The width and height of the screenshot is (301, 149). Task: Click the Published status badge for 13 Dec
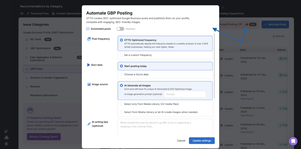click(x=282, y=109)
